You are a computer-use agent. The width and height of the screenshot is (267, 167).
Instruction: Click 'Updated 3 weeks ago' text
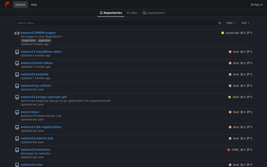point(35,44)
